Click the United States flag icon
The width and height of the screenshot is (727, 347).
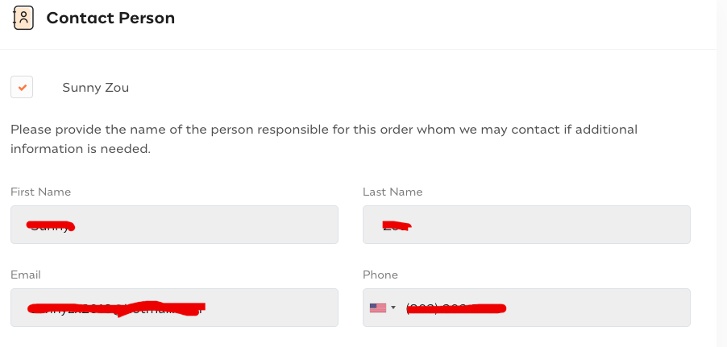(377, 308)
